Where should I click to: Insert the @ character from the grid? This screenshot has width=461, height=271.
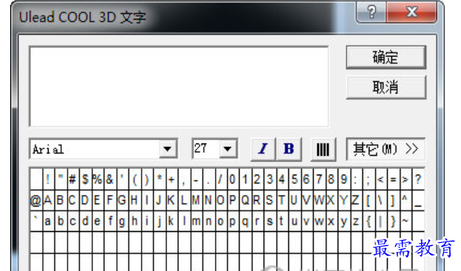click(x=36, y=200)
